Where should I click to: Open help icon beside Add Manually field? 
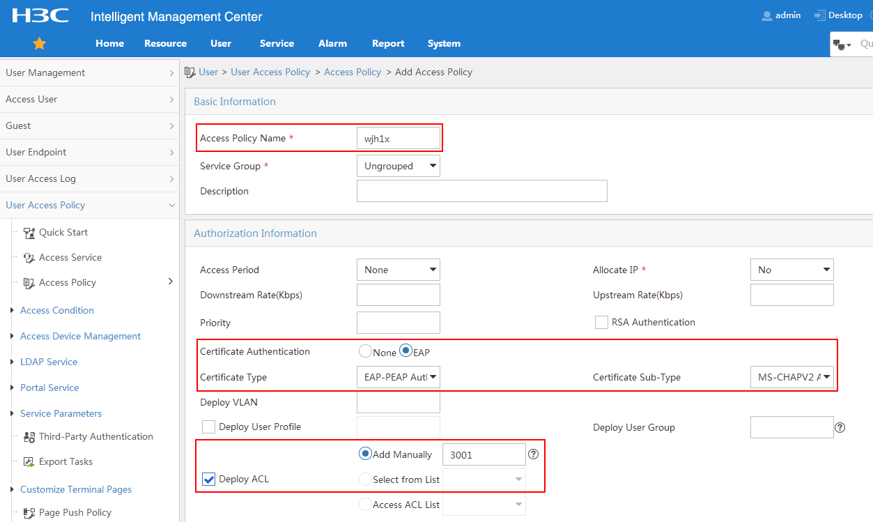point(534,454)
